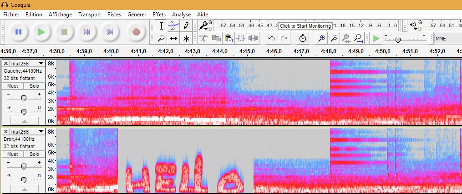Start recording with the Record button
This screenshot has width=462, height=194.
(x=136, y=32)
